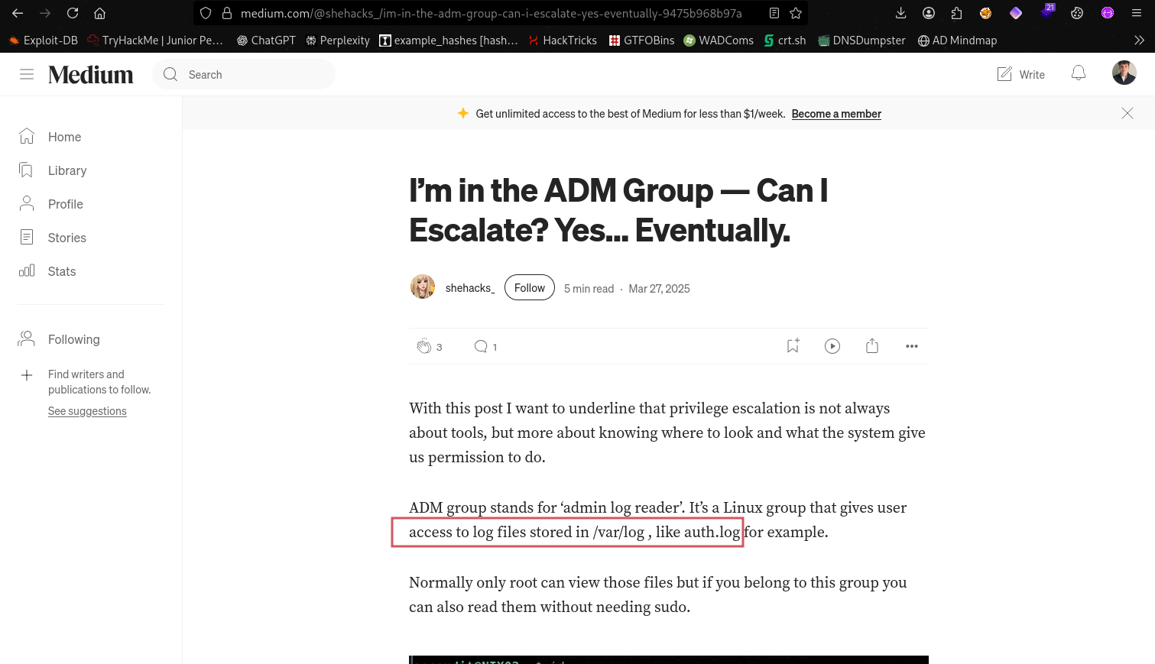1155x664 pixels.
Task: Dismiss the membership banner
Action: [x=1127, y=113]
